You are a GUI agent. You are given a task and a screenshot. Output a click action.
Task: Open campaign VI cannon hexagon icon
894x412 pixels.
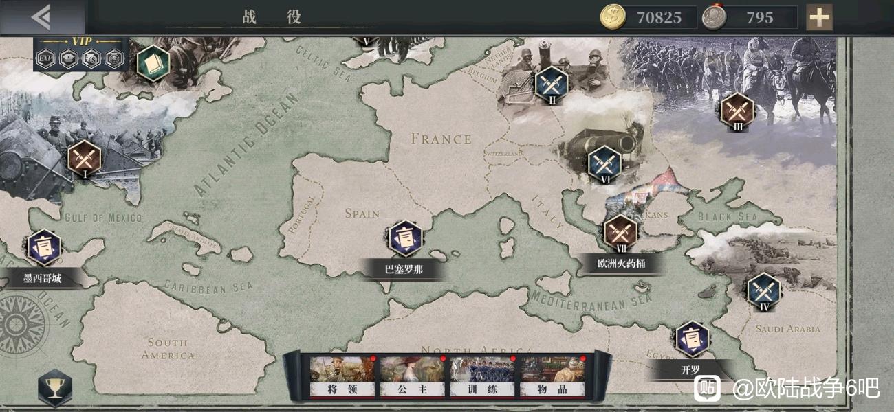604,165
